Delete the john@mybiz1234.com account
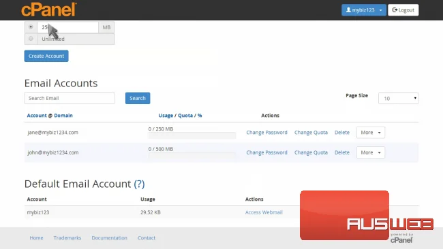443x249 pixels. [x=342, y=152]
